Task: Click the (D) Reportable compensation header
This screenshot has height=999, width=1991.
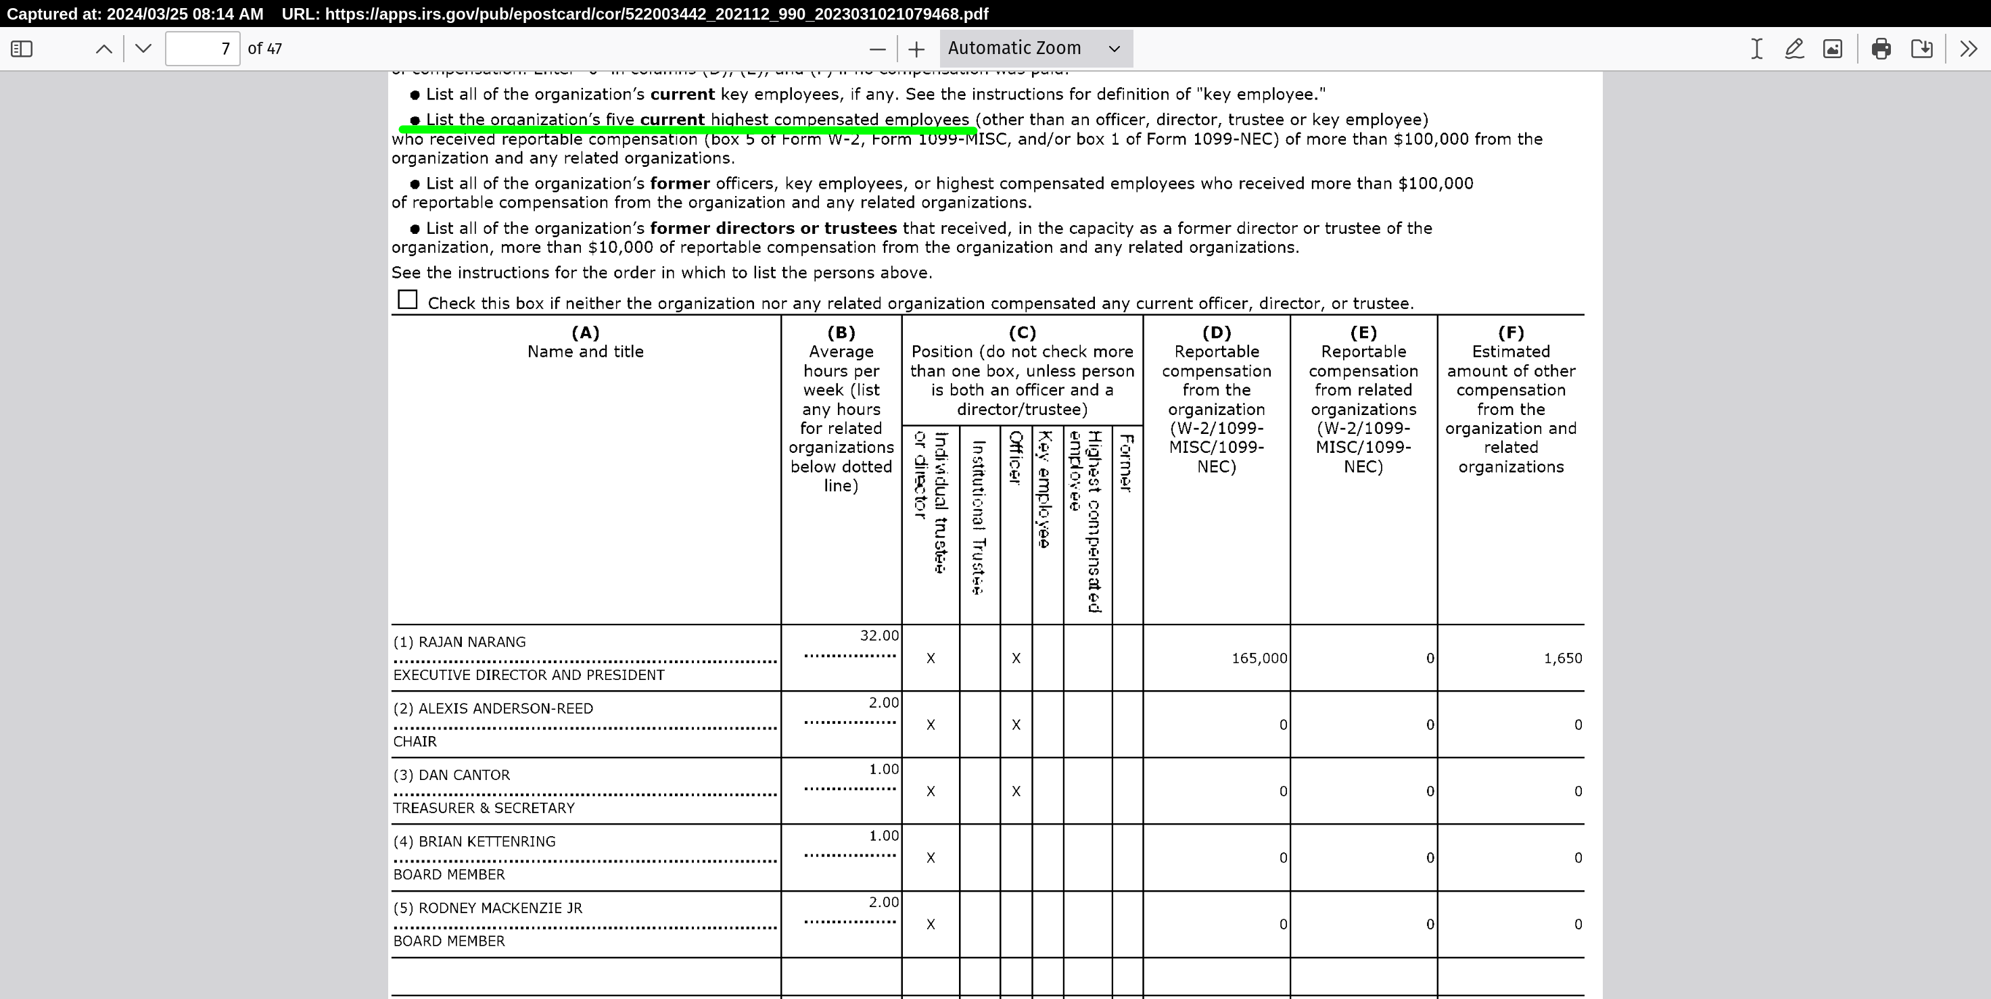Action: (x=1217, y=399)
